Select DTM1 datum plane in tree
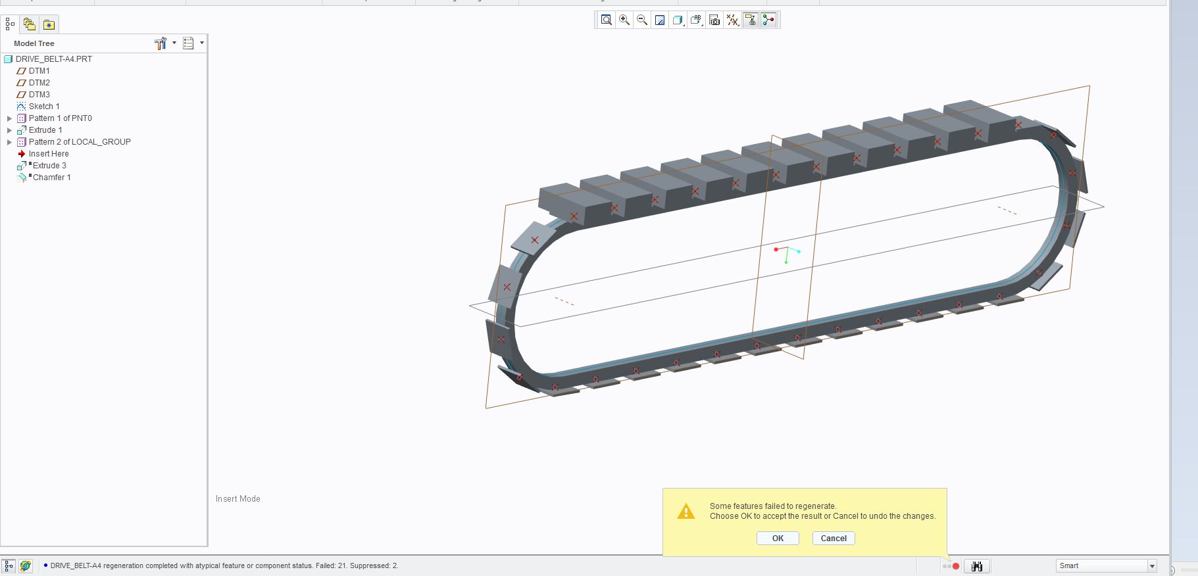Screen dimensions: 1198x576 (x=39, y=71)
